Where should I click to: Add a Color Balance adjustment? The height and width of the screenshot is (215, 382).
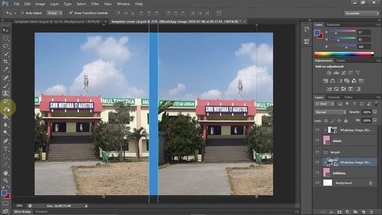coord(332,81)
